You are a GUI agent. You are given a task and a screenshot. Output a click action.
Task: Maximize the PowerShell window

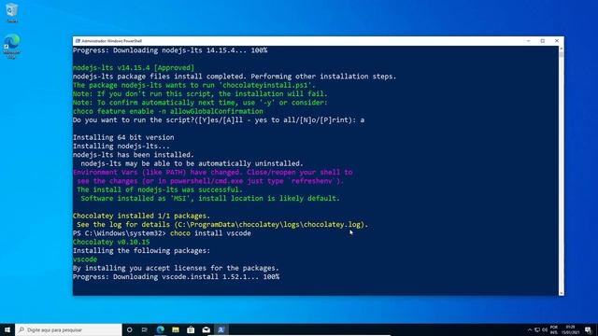click(x=543, y=41)
